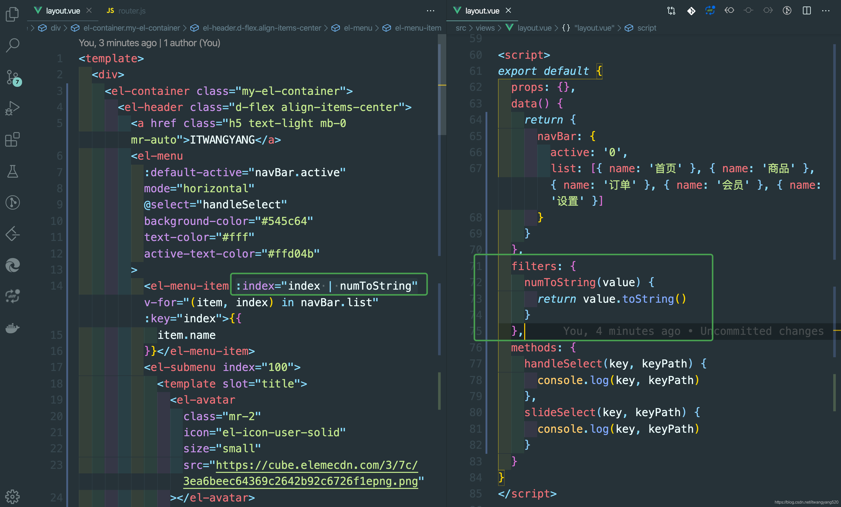The image size is (841, 507).
Task: Open more actions menu in left editor
Action: [x=430, y=11]
